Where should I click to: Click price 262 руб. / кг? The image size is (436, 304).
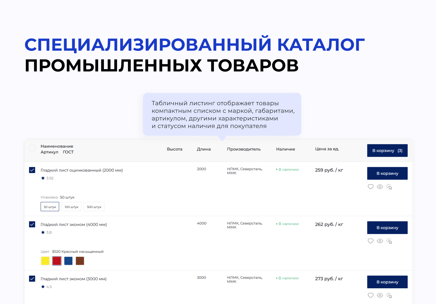(329, 224)
